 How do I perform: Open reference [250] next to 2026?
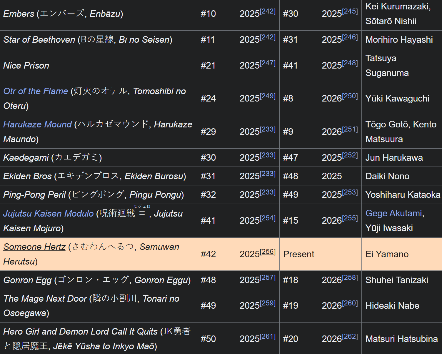[350, 96]
